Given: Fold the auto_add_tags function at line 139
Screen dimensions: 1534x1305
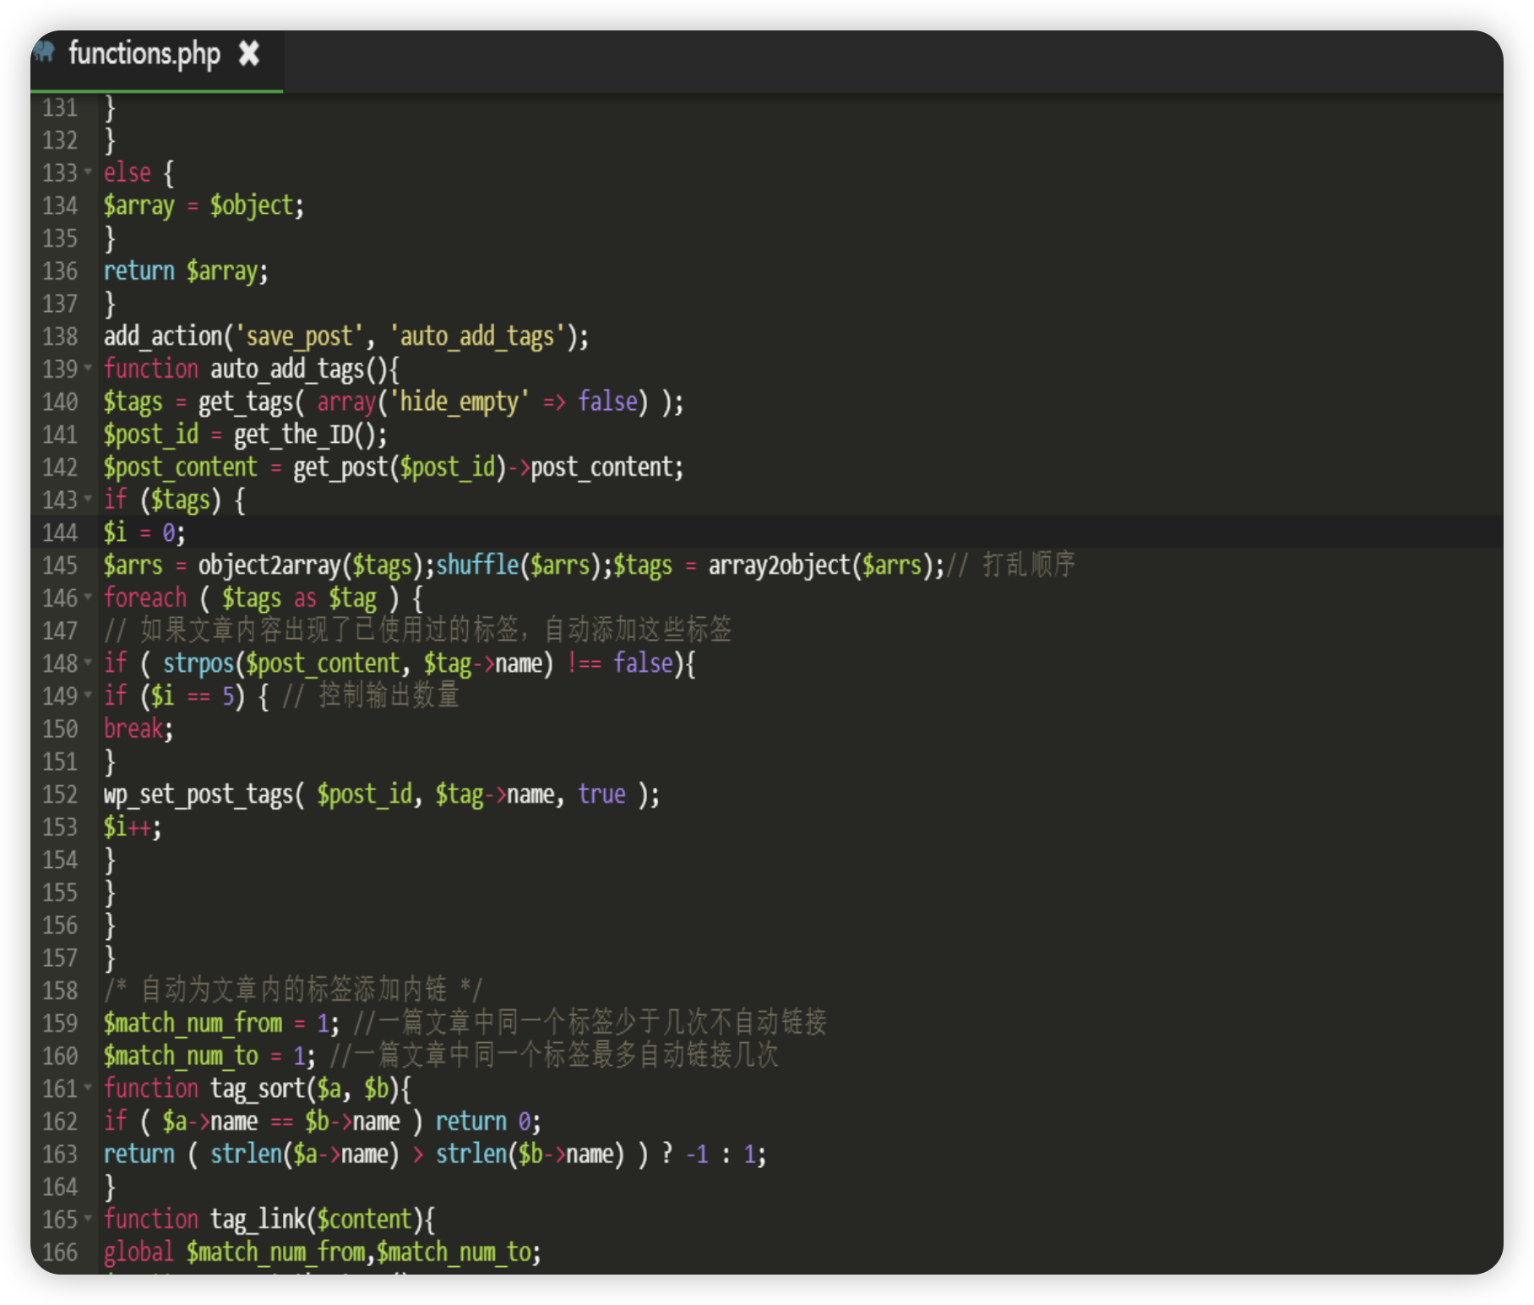Looking at the screenshot, I should pos(89,368).
